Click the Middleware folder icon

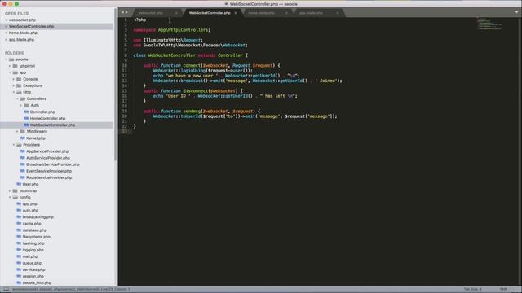23,132
